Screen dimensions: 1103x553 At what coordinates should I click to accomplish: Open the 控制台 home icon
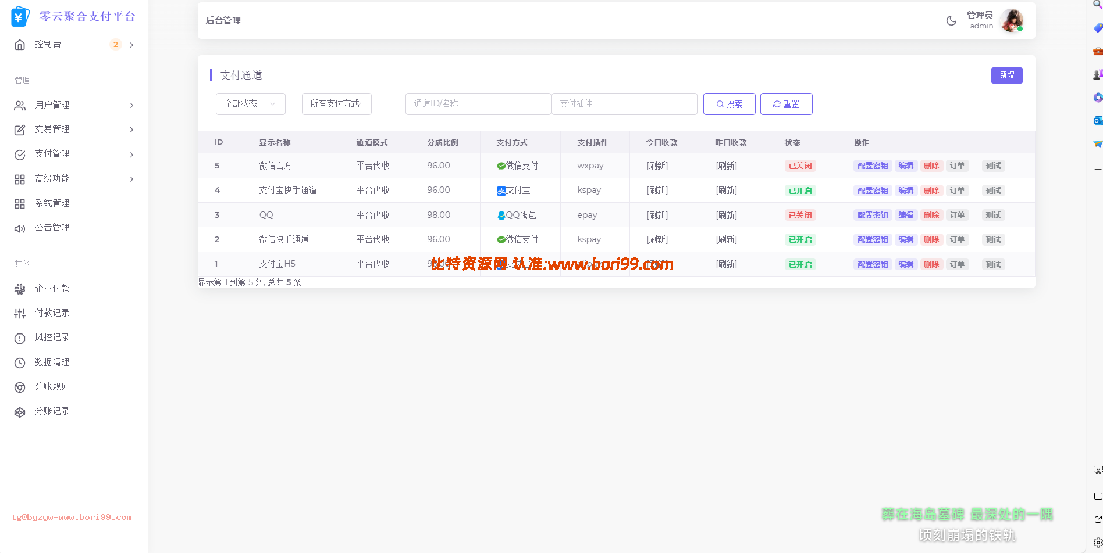[x=20, y=45]
